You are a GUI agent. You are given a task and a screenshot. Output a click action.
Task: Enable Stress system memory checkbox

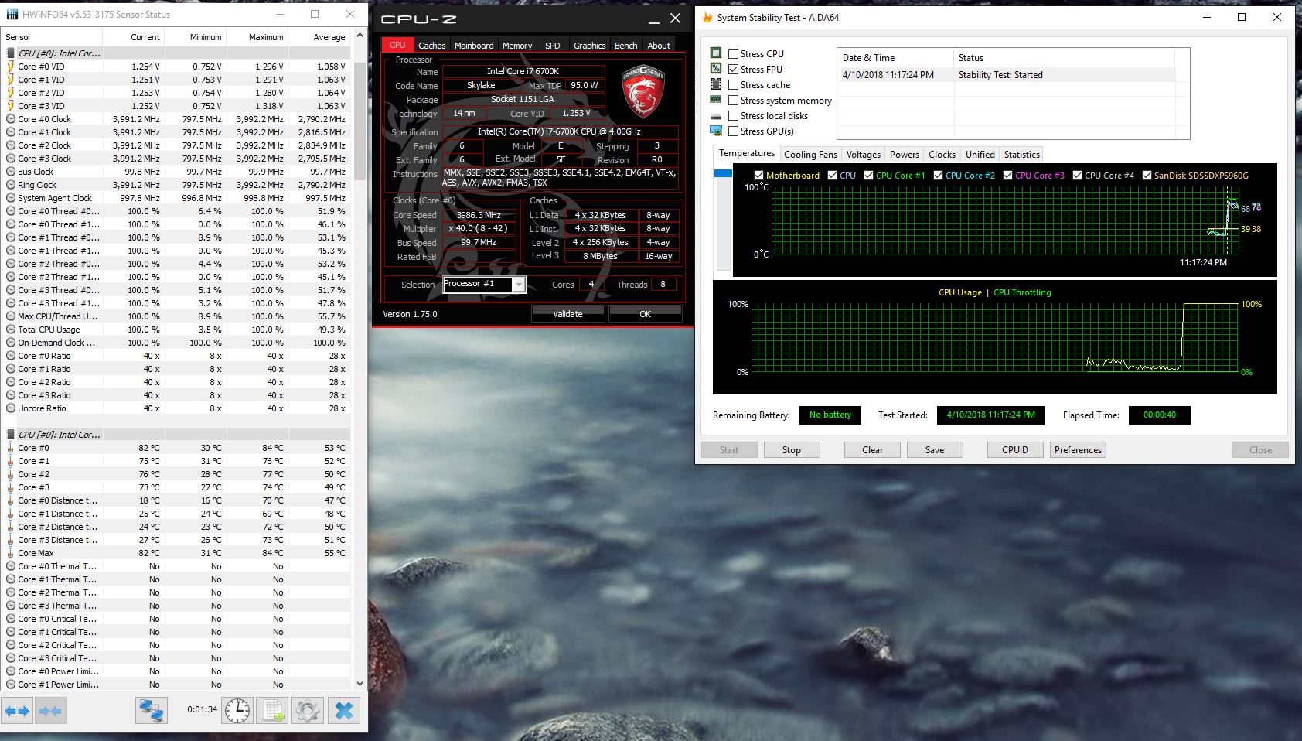[x=733, y=101]
